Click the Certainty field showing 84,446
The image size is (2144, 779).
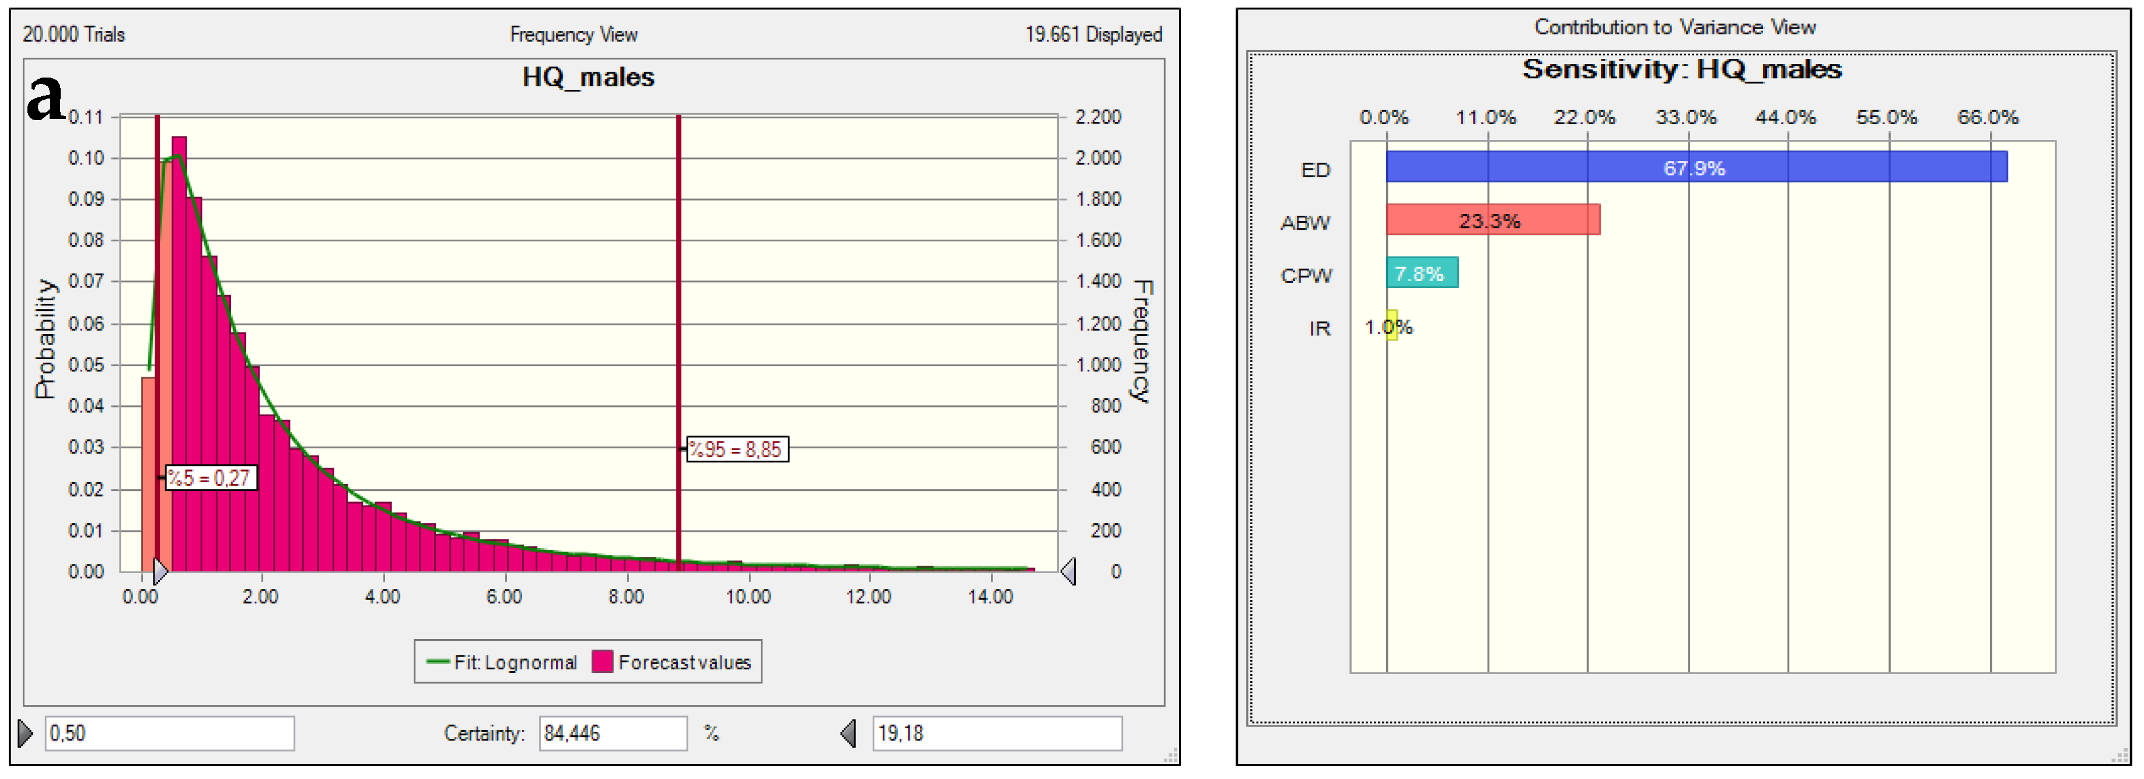click(x=613, y=733)
